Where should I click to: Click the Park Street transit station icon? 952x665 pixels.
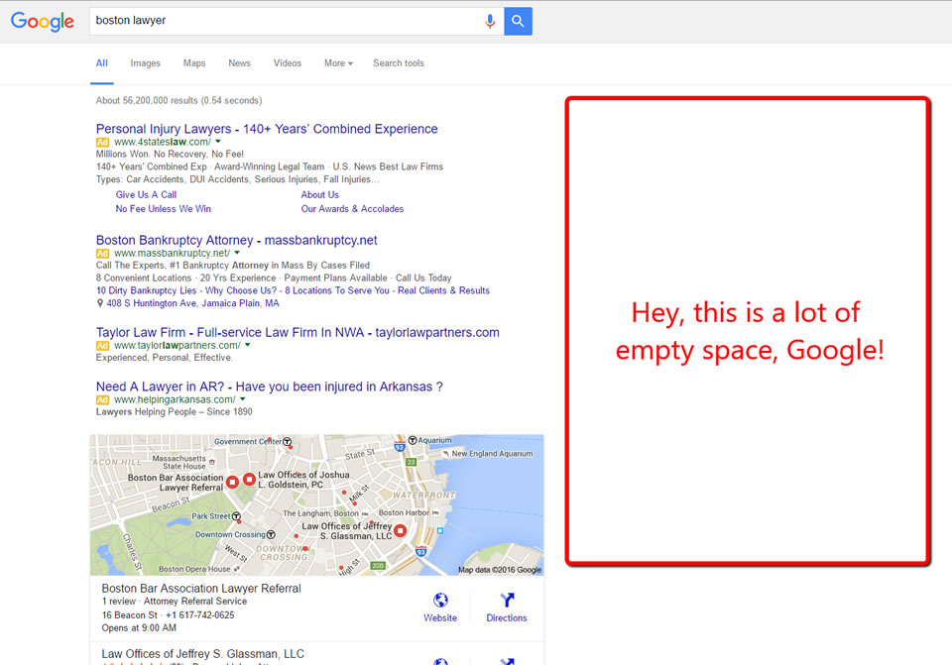pos(236,516)
